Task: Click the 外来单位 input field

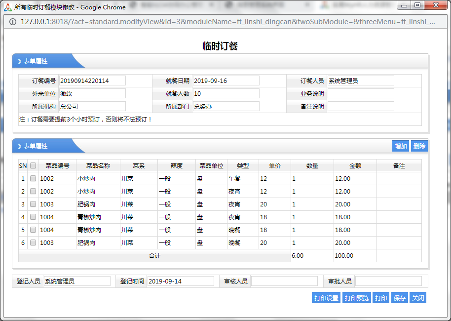Action: tap(92, 93)
